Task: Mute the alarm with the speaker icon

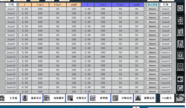Action: coord(180,79)
